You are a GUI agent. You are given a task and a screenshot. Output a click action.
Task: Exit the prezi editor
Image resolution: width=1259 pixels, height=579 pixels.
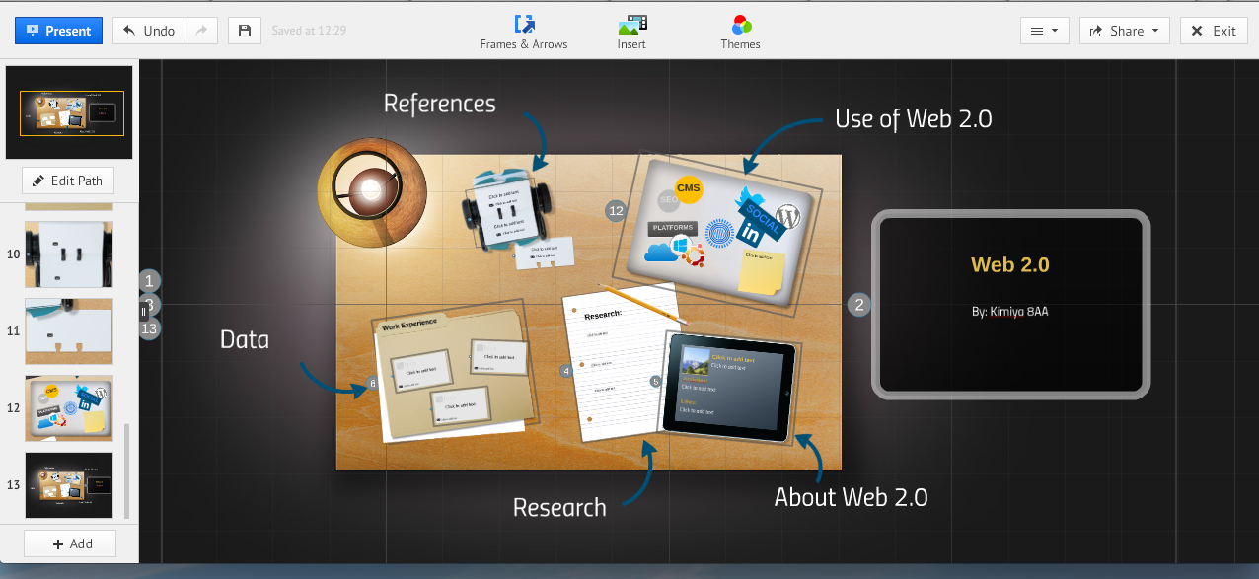tap(1214, 31)
